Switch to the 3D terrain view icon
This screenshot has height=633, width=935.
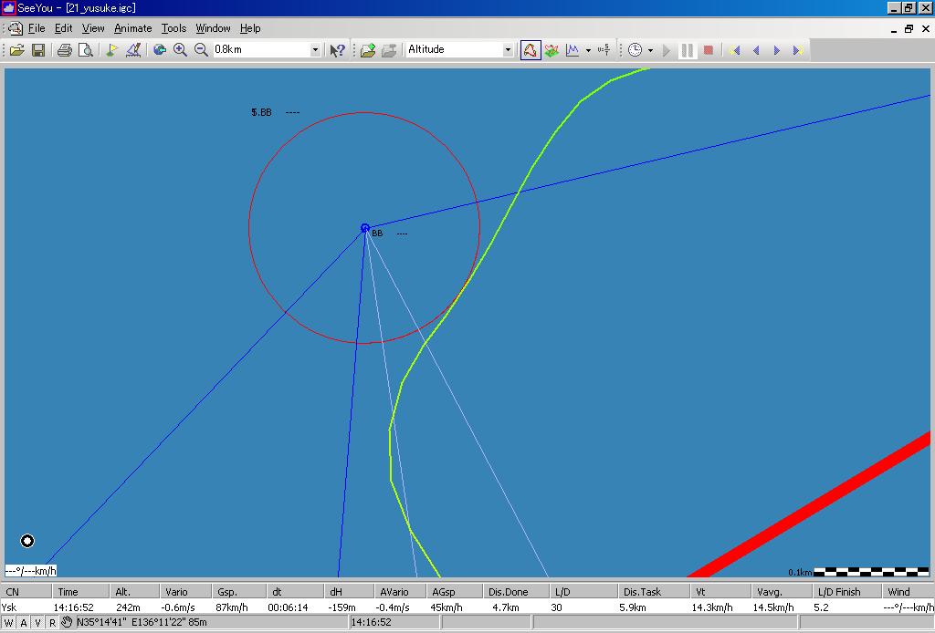tap(552, 50)
